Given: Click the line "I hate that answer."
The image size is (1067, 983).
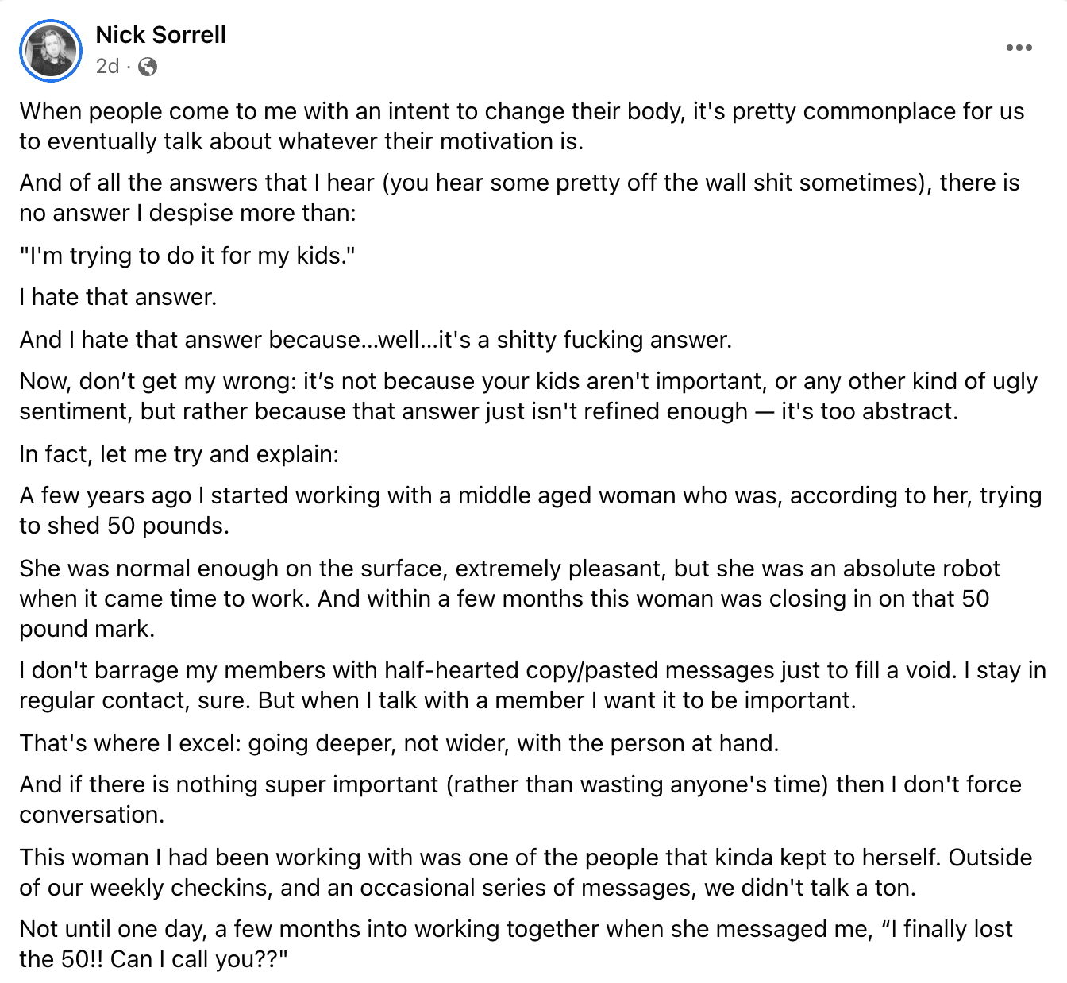Looking at the screenshot, I should pyautogui.click(x=118, y=297).
